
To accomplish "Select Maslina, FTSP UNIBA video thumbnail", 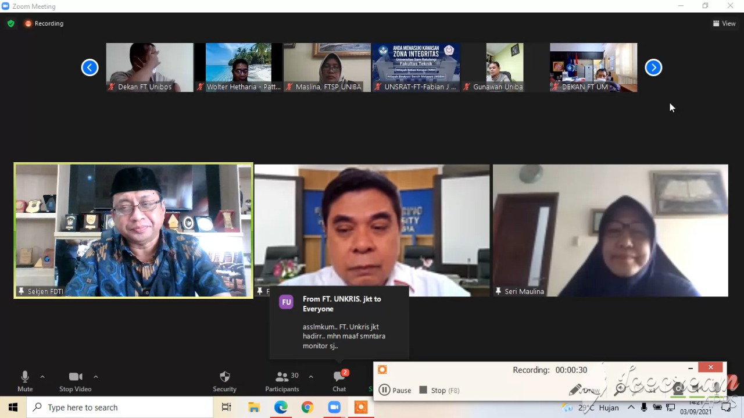I will click(x=327, y=67).
